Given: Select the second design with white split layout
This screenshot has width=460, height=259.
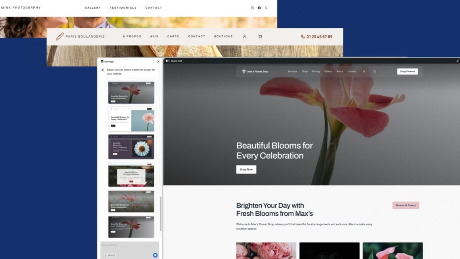Looking at the screenshot, I should click(131, 119).
